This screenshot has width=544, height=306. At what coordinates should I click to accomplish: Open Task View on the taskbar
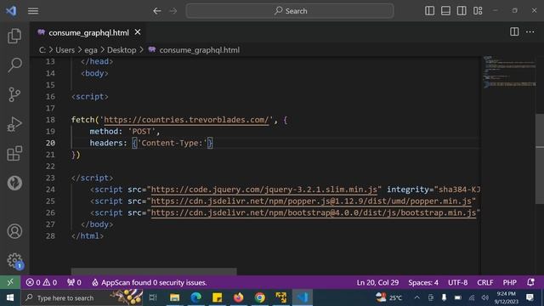[153, 297]
